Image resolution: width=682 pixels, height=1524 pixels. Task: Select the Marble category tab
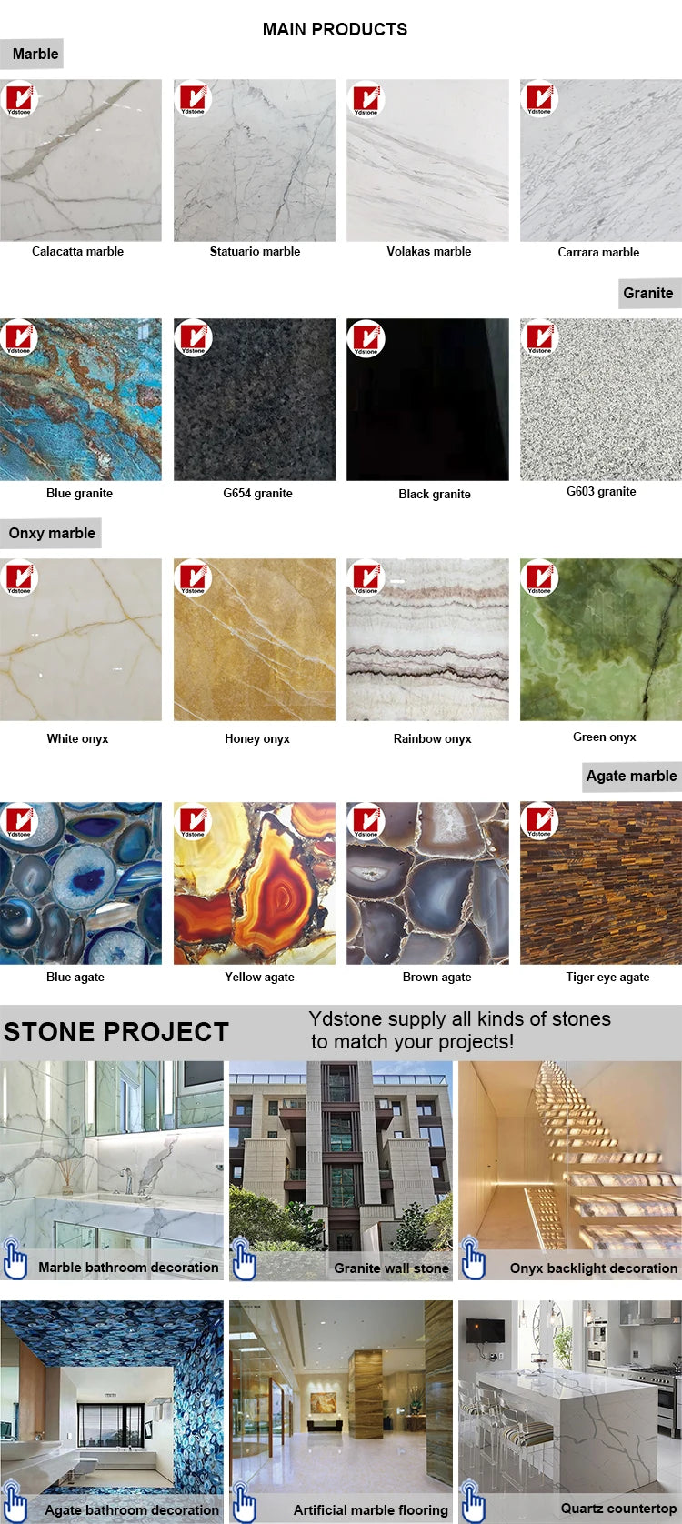[33, 54]
